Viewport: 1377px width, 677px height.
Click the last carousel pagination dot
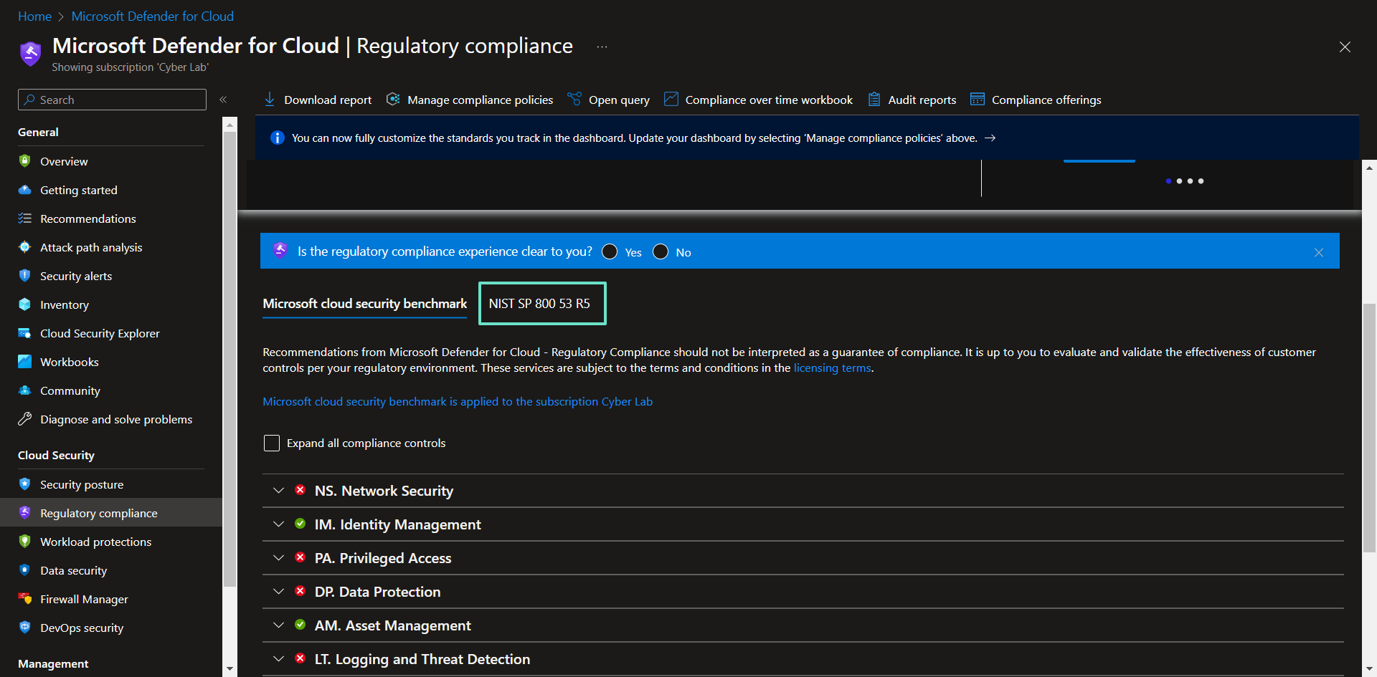click(1201, 181)
